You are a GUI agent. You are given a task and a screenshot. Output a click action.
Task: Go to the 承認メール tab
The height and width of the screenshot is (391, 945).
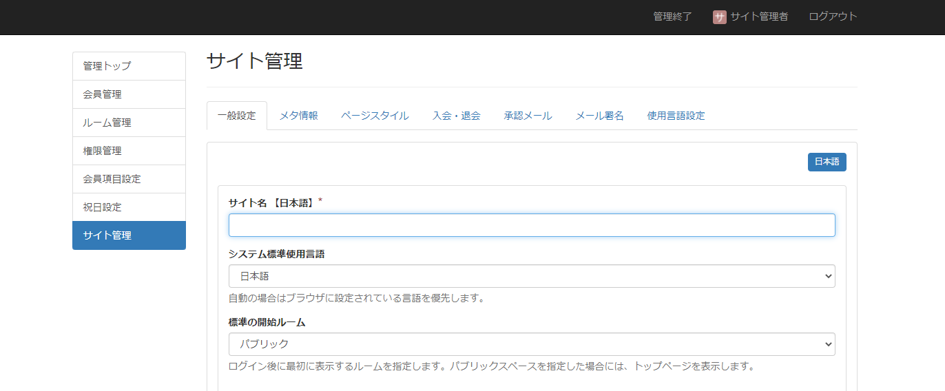[528, 116]
